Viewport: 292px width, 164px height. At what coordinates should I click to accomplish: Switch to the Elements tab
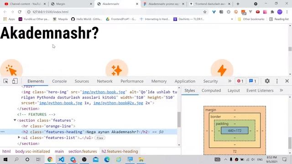36,81
